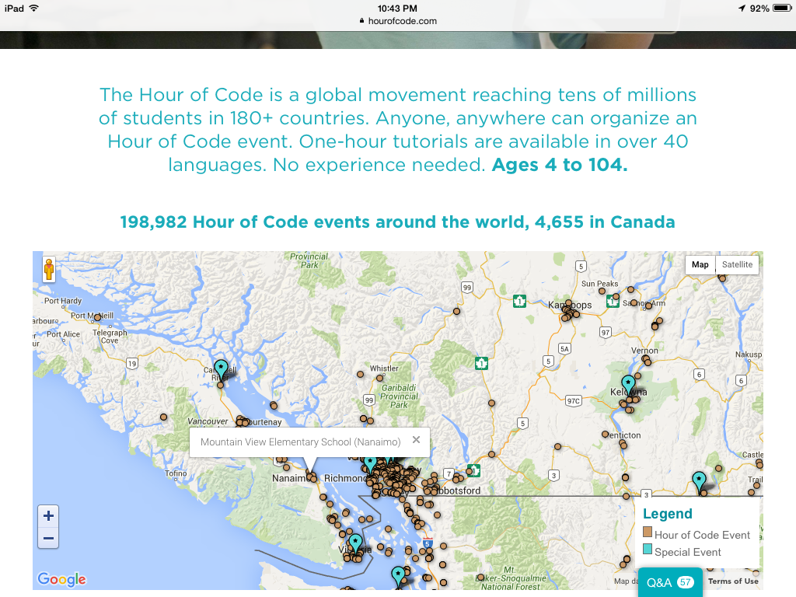Select the special event pin at Kelowna
796x597 pixels.
(627, 384)
